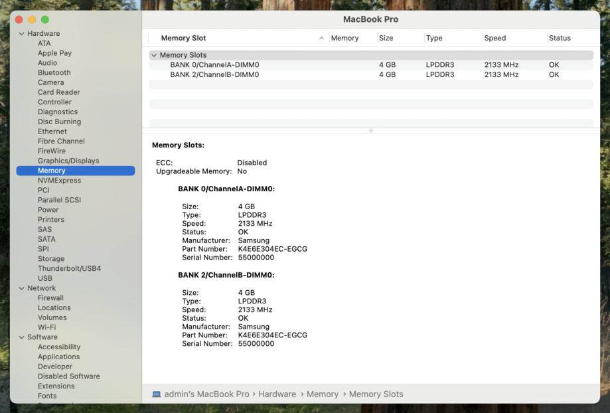The image size is (610, 413).
Task: Select the BANK 0/ChannelA-DIMM0 row
Action: (214, 65)
